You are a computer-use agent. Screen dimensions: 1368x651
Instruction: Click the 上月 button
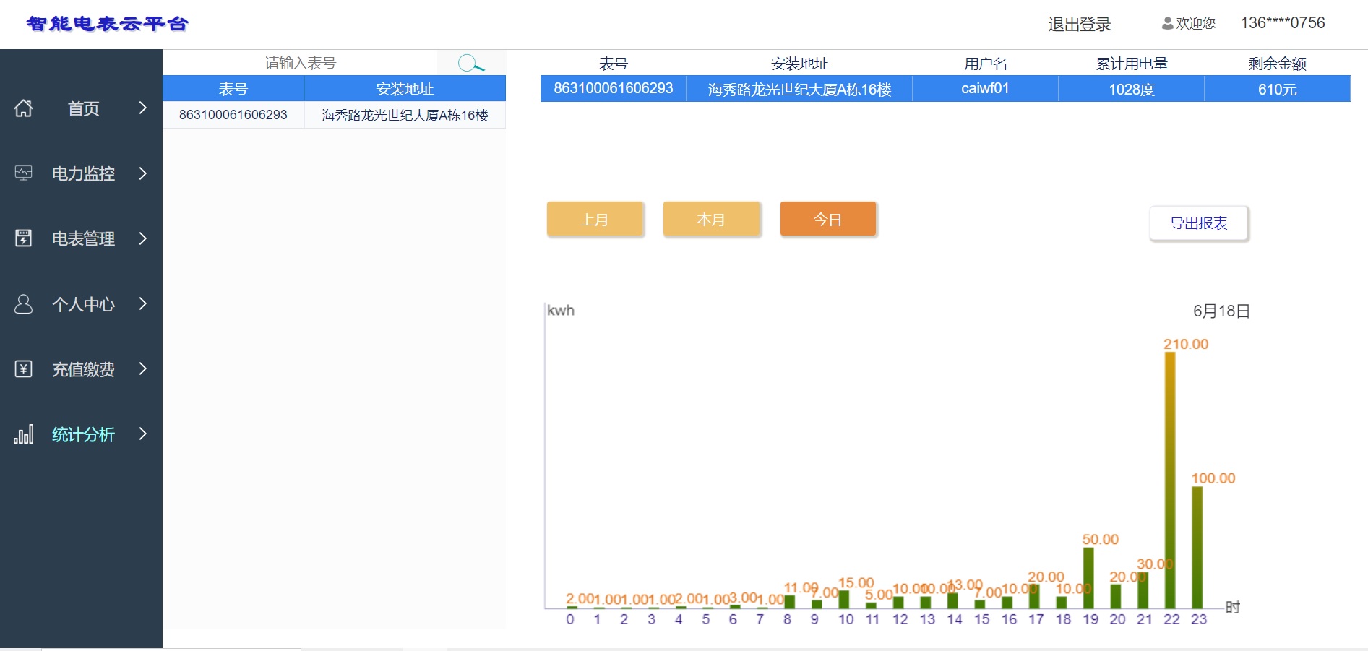(x=595, y=219)
